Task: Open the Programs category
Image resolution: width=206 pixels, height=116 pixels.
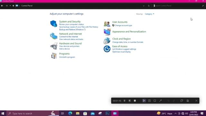Action: coord(64,54)
